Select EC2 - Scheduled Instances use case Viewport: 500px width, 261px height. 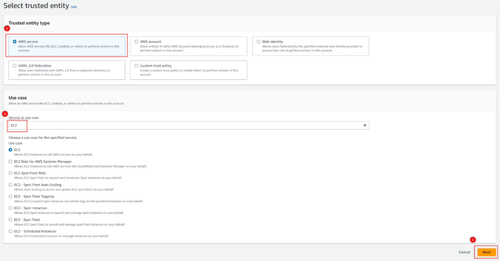10,231
